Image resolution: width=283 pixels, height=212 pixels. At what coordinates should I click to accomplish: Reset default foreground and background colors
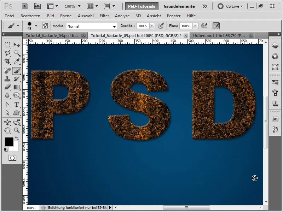[x=6, y=149]
